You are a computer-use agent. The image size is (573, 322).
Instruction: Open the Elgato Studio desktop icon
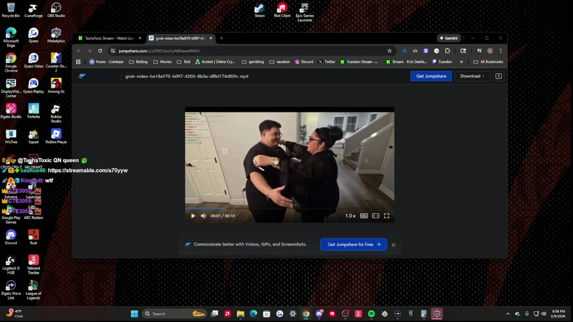pos(11,111)
